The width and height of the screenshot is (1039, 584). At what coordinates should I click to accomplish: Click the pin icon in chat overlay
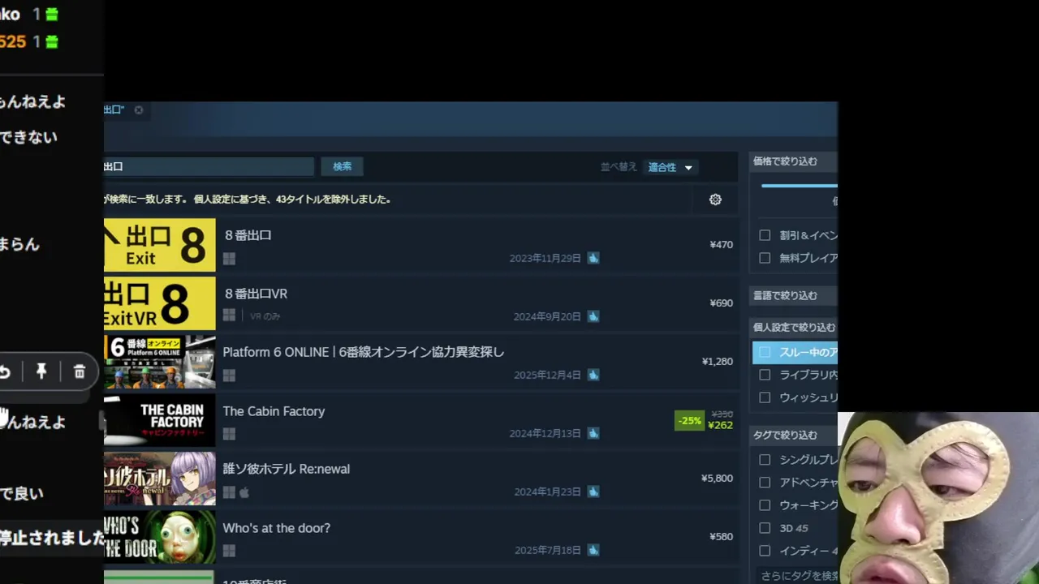tap(41, 371)
